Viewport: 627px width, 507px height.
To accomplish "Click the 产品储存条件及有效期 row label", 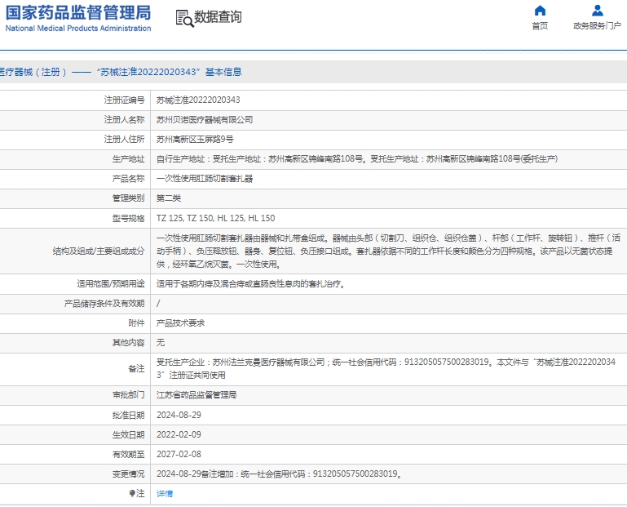I will (x=104, y=303).
